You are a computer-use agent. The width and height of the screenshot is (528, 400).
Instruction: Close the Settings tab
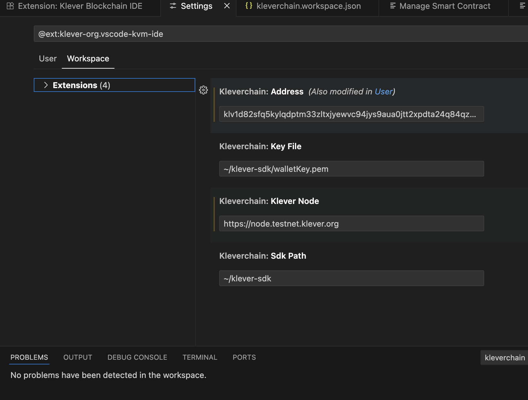coord(227,6)
